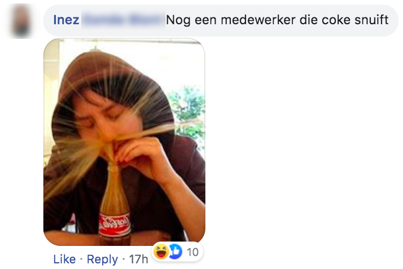Open Inez's profile via her name

(66, 20)
